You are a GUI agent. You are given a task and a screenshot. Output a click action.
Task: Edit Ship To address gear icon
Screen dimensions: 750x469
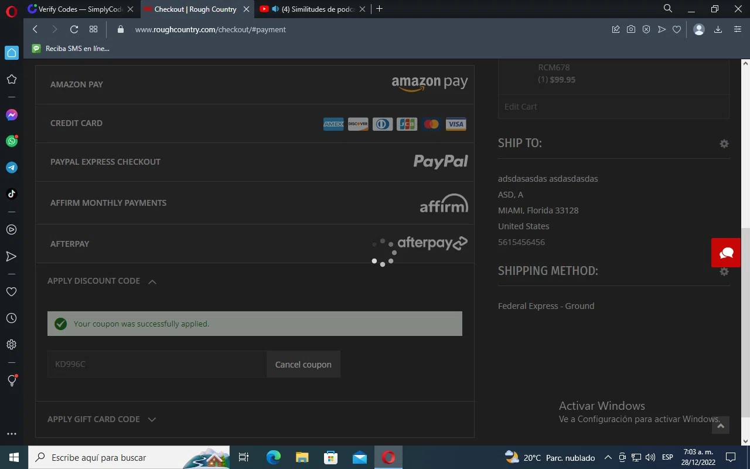(724, 144)
